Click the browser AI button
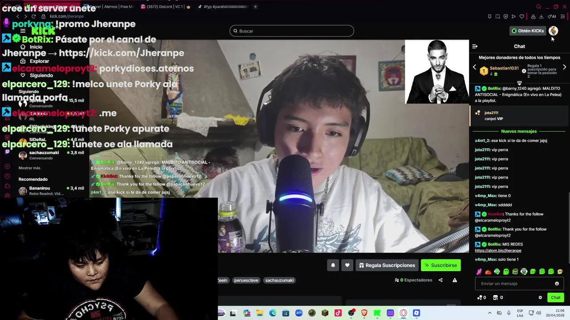The width and height of the screenshot is (570, 320). click(x=552, y=16)
